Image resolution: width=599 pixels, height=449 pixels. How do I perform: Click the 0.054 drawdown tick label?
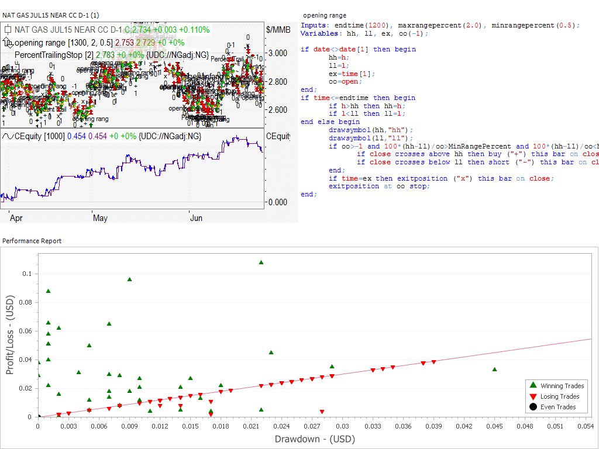point(586,426)
